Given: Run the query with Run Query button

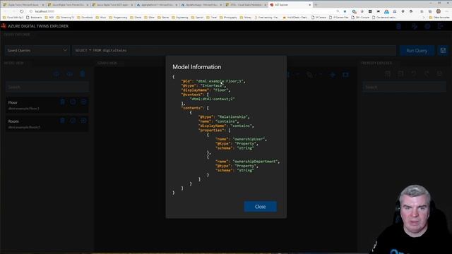Looking at the screenshot, I should coord(417,50).
